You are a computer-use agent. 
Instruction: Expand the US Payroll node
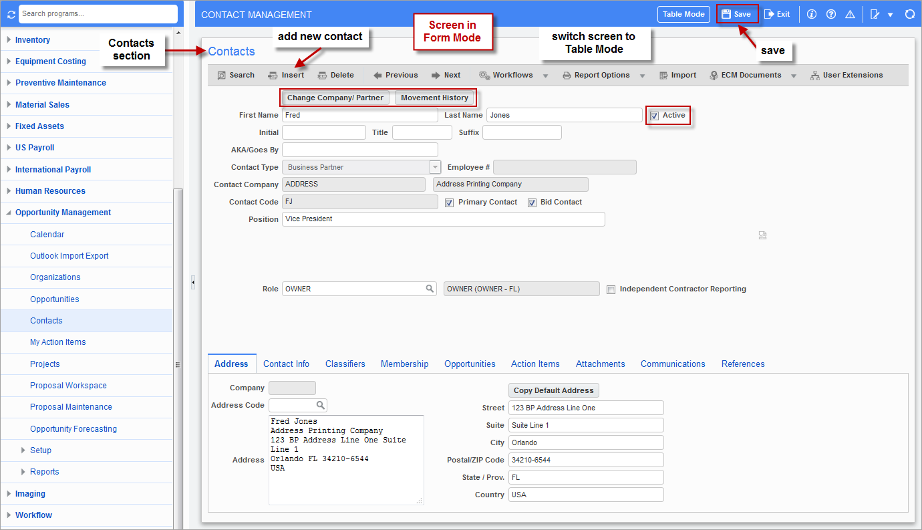tap(9, 148)
